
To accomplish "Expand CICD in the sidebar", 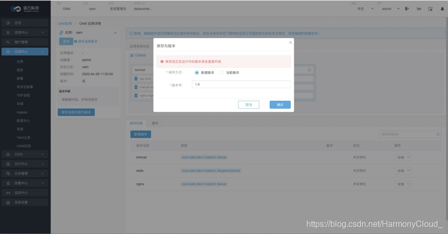I will coord(25,154).
